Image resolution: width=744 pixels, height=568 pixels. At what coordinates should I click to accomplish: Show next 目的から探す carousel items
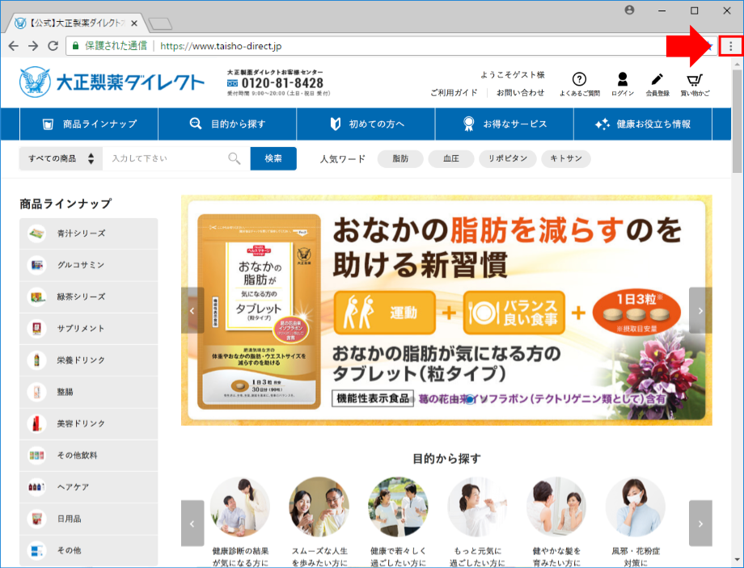pyautogui.click(x=700, y=524)
